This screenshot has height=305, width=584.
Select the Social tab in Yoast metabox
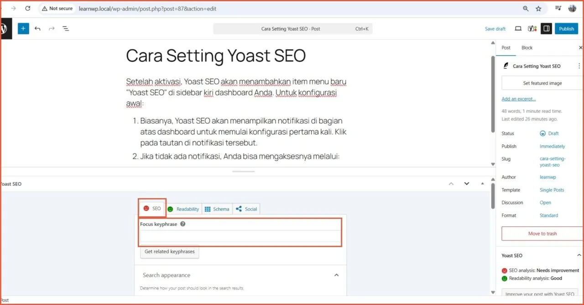coord(246,208)
